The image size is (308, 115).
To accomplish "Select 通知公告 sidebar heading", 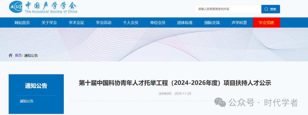I will (36, 86).
